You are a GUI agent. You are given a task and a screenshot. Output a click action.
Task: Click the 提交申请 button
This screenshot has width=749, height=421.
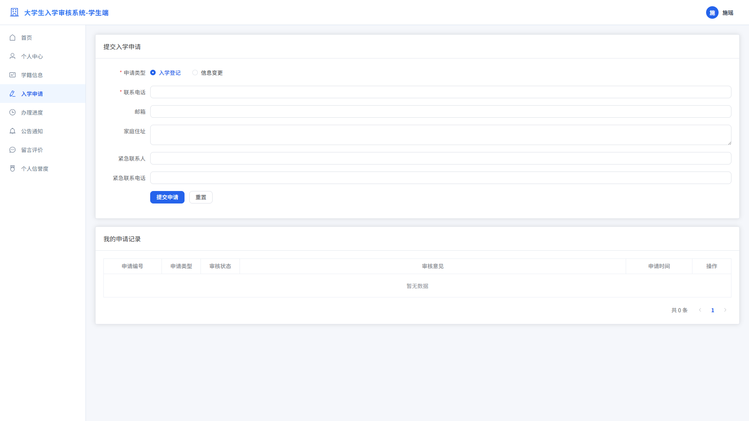pyautogui.click(x=167, y=197)
